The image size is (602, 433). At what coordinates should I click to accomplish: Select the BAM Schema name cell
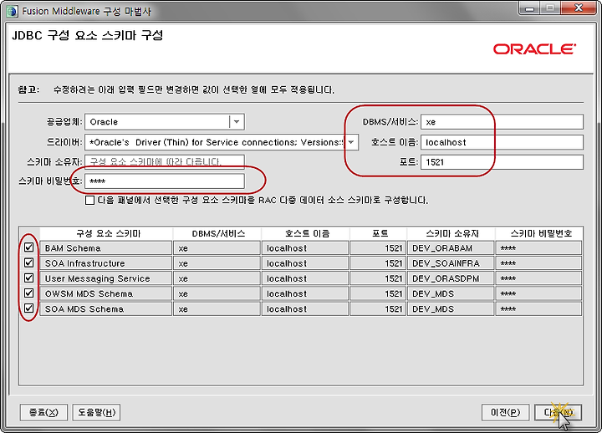[106, 248]
